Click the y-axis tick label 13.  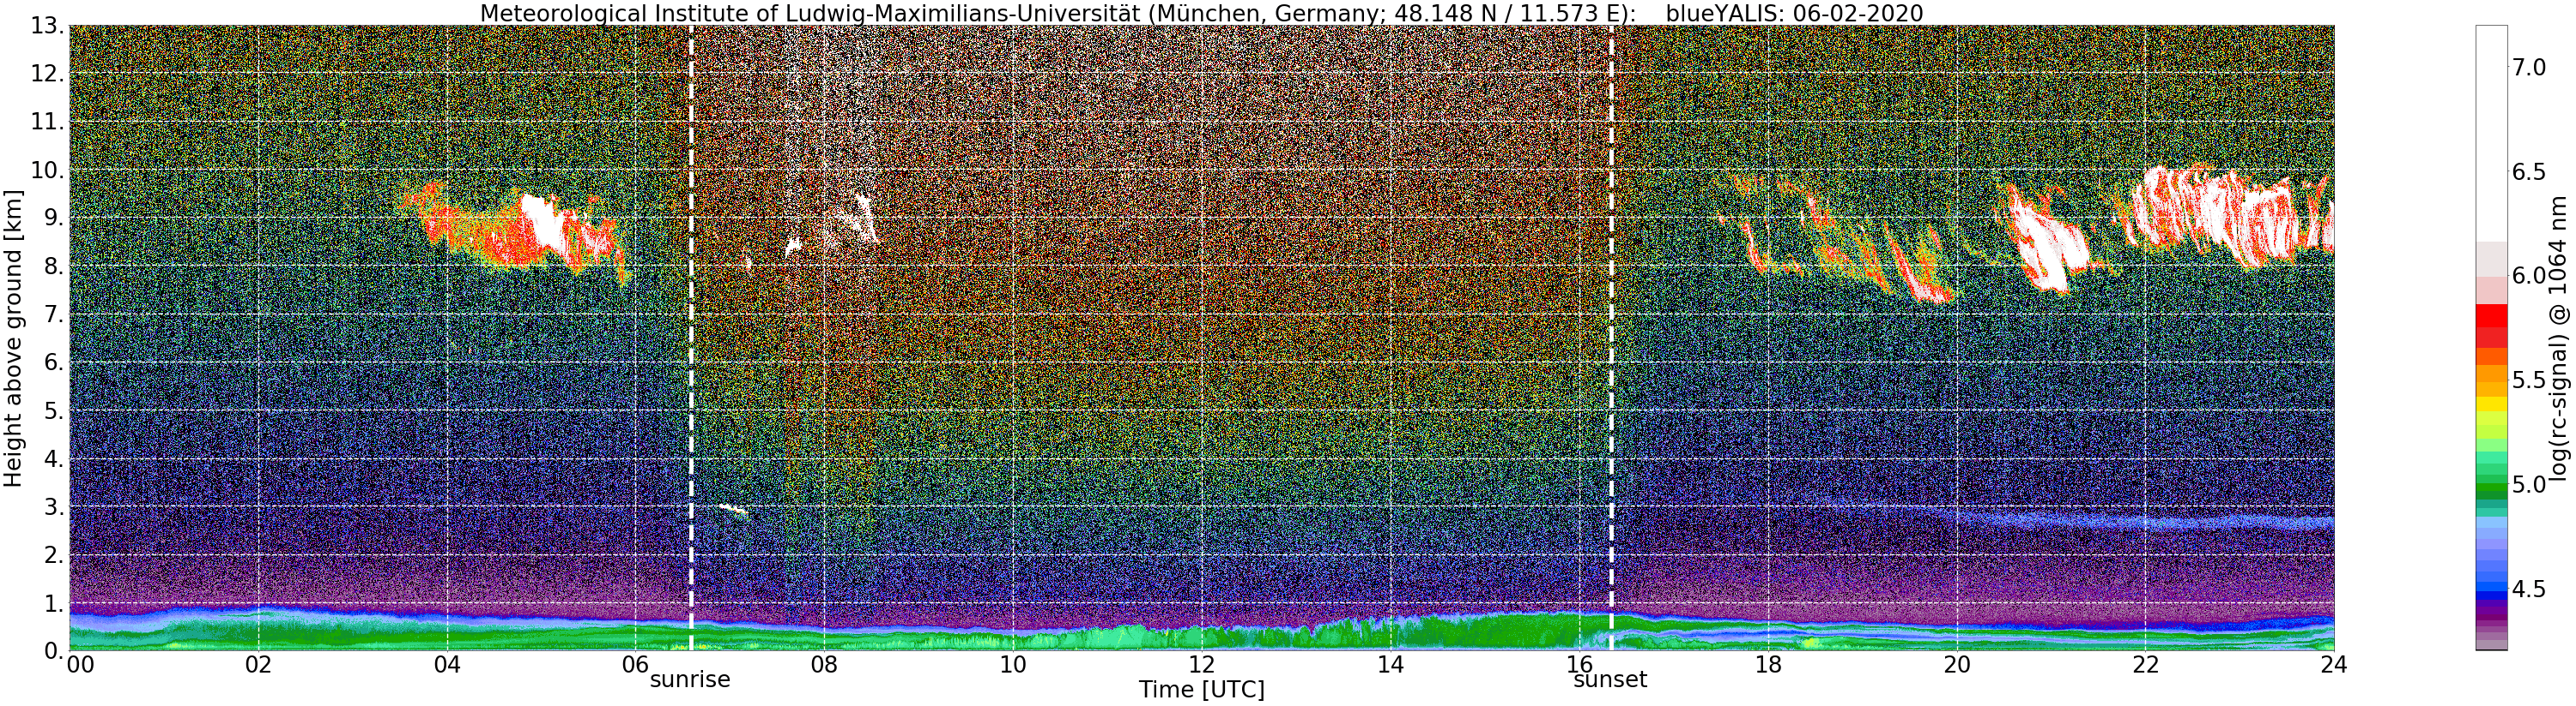[x=46, y=26]
